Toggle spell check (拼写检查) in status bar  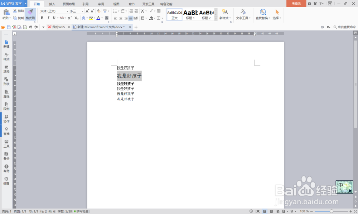pyautogui.click(x=81, y=211)
